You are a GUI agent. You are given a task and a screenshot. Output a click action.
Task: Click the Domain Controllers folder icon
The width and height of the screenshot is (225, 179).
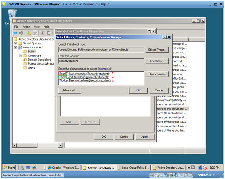tap(25, 60)
